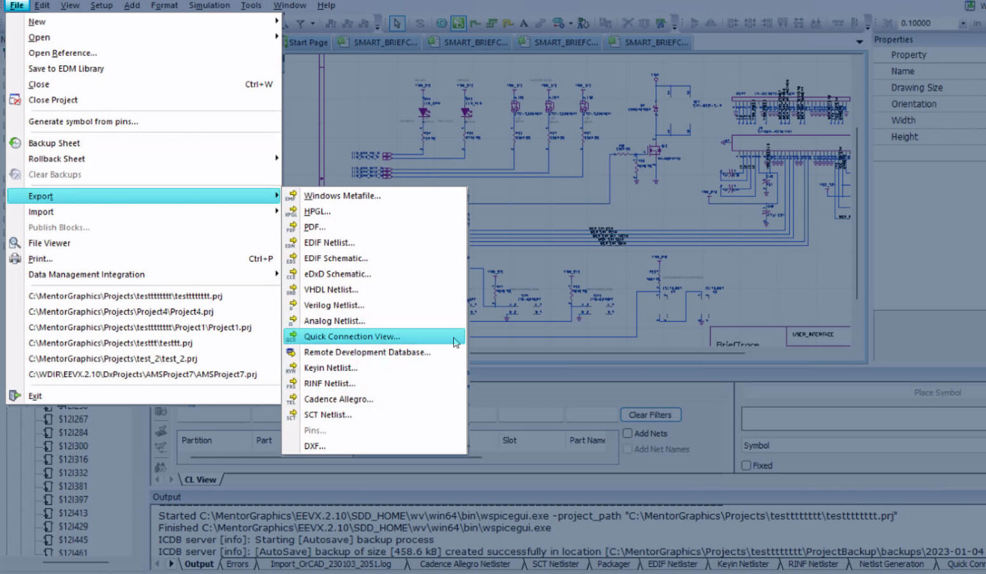The width and height of the screenshot is (986, 574).
Task: Choose Quick Connection View export option
Action: tap(352, 336)
